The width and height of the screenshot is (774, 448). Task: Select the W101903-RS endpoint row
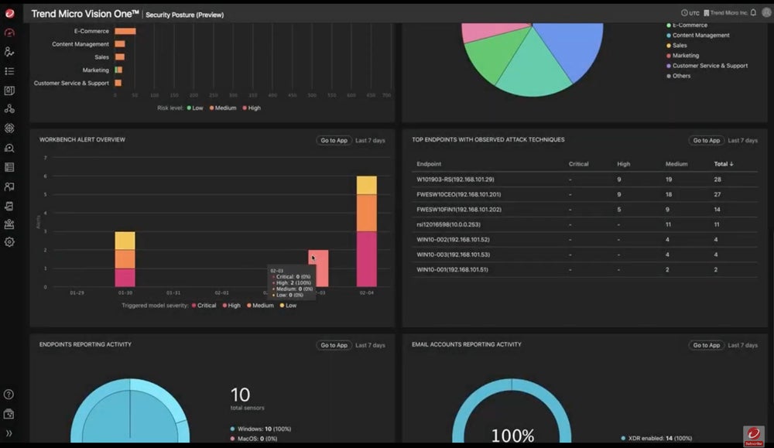tap(455, 180)
